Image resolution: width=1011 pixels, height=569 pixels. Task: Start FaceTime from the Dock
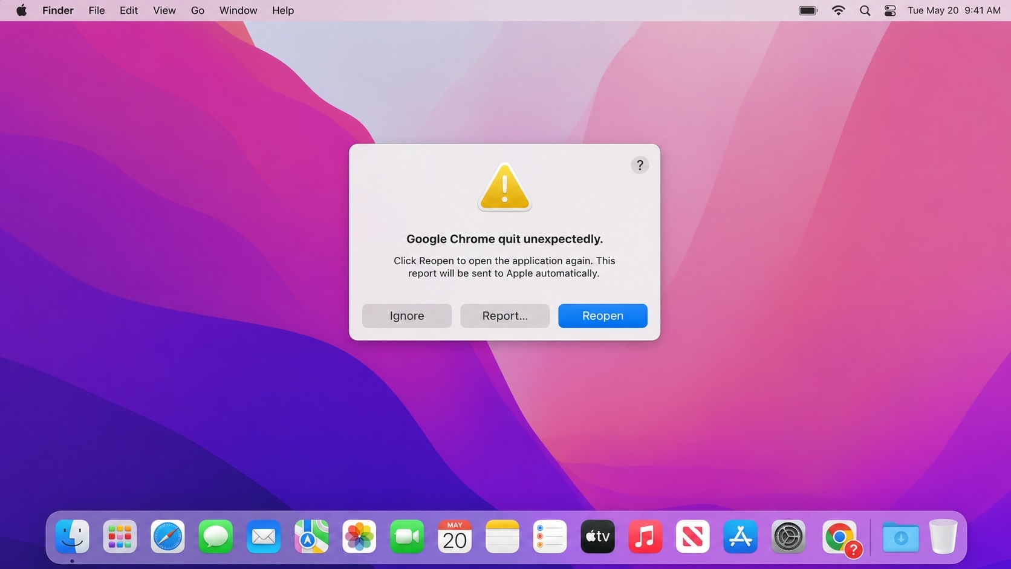coord(407,536)
